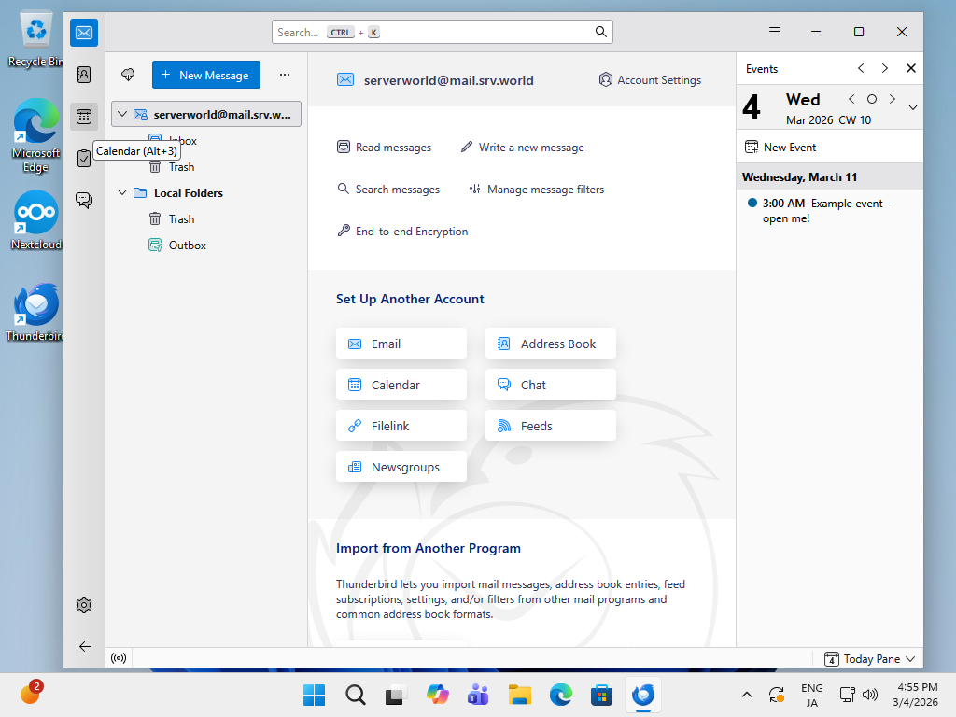Image resolution: width=956 pixels, height=717 pixels.
Task: Open the Chat space icon
Action: pyautogui.click(x=84, y=200)
